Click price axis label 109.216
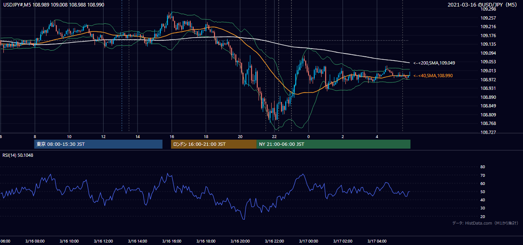Image resolution: width=523 pixels, height=245 pixels. [x=488, y=27]
